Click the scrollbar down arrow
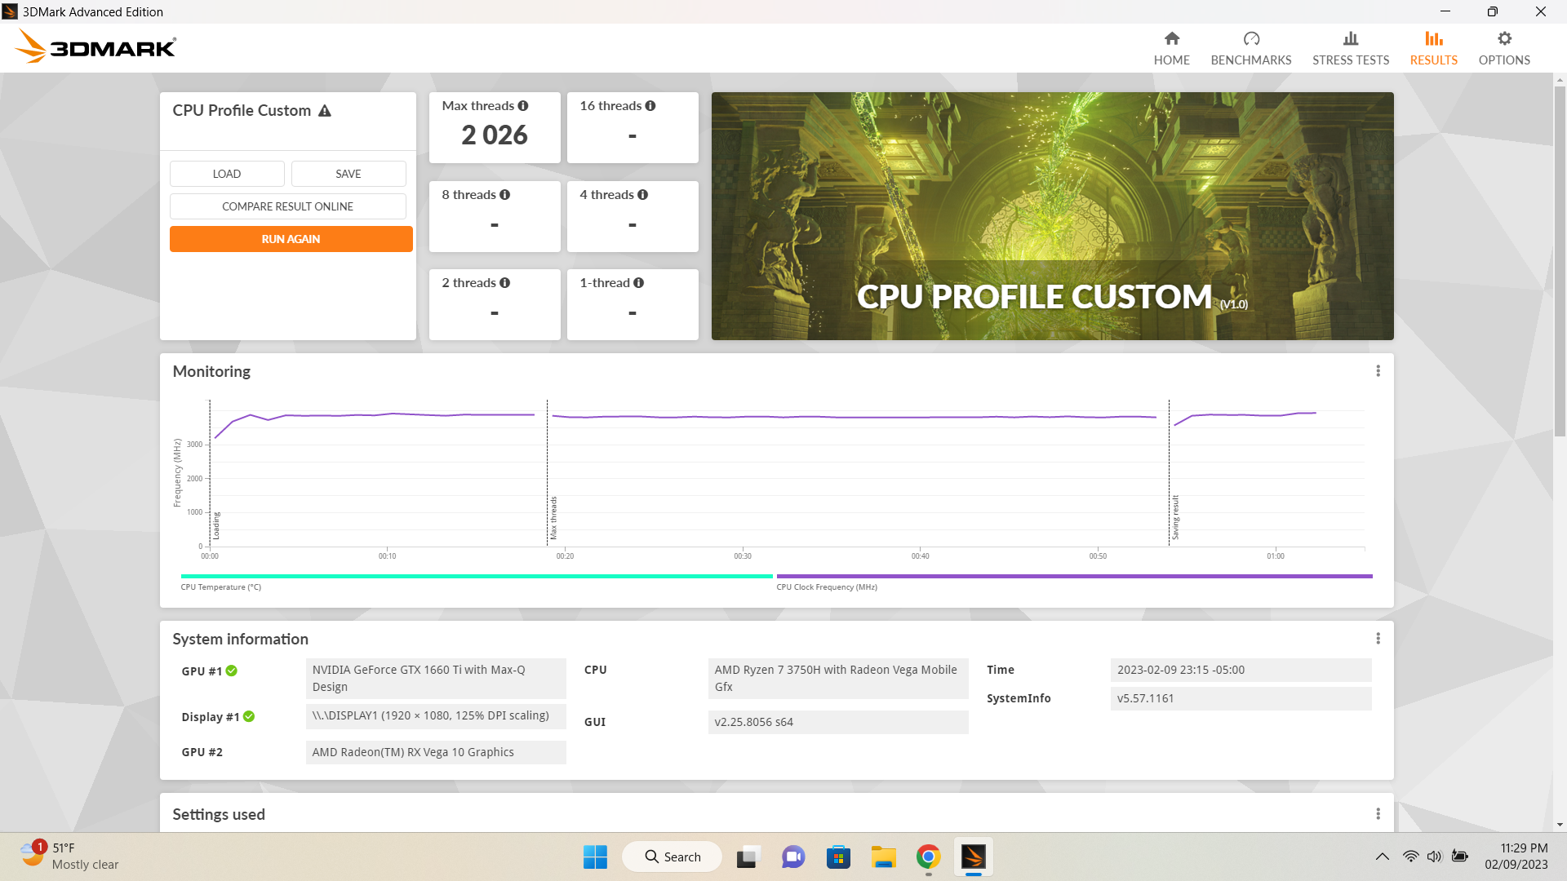 [x=1560, y=825]
